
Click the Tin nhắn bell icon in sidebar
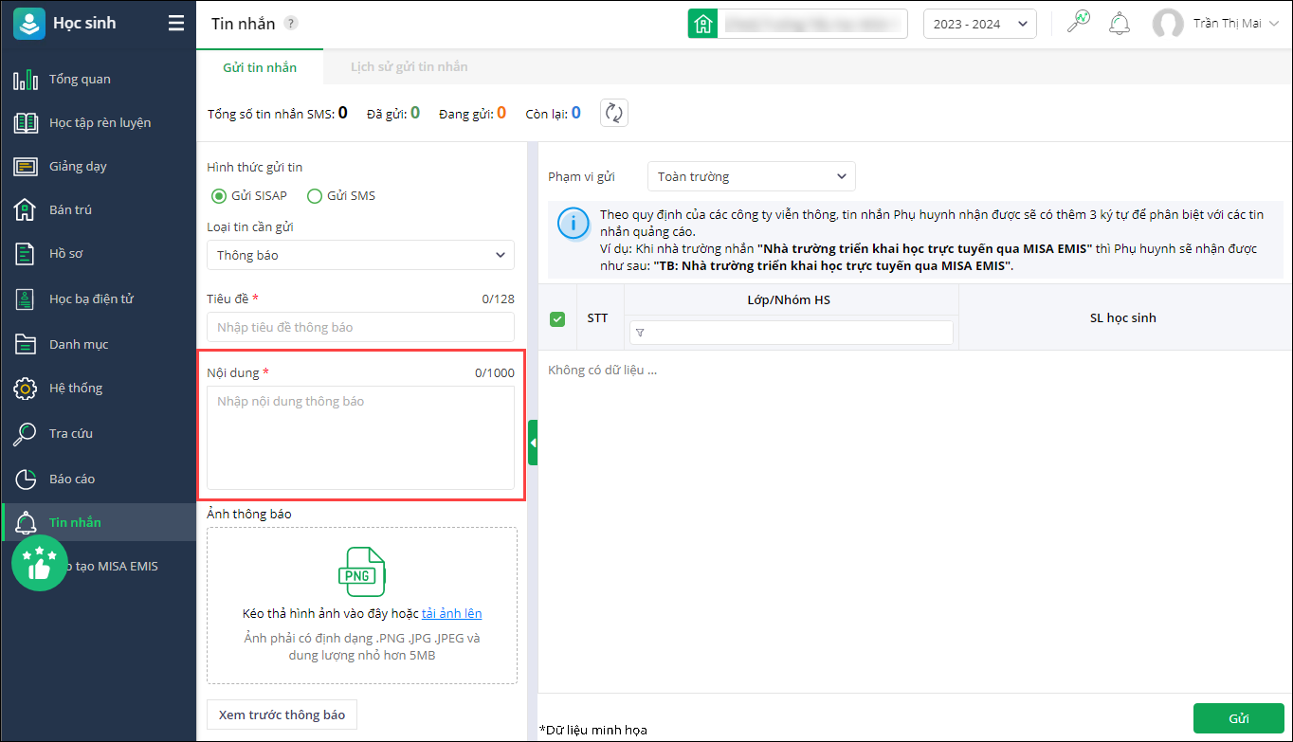tap(26, 523)
